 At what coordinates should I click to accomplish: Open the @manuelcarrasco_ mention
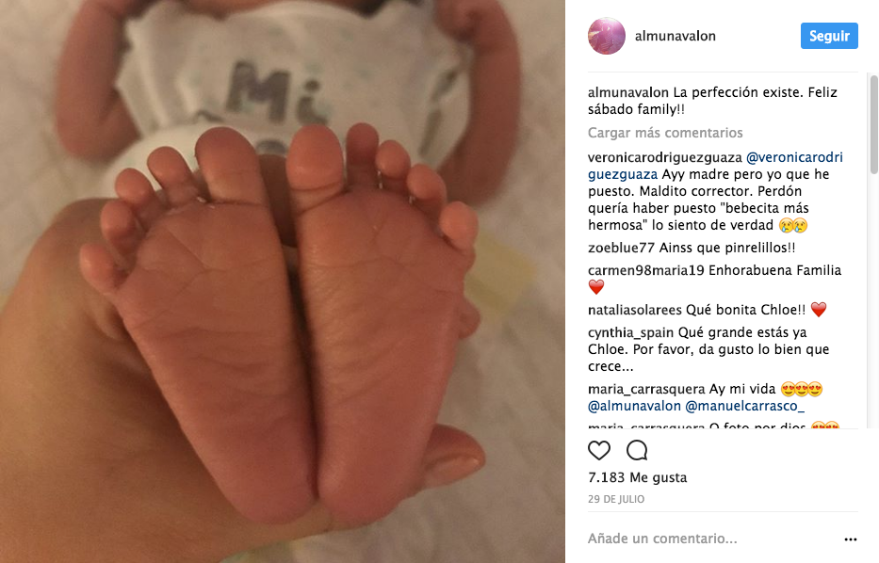point(744,406)
